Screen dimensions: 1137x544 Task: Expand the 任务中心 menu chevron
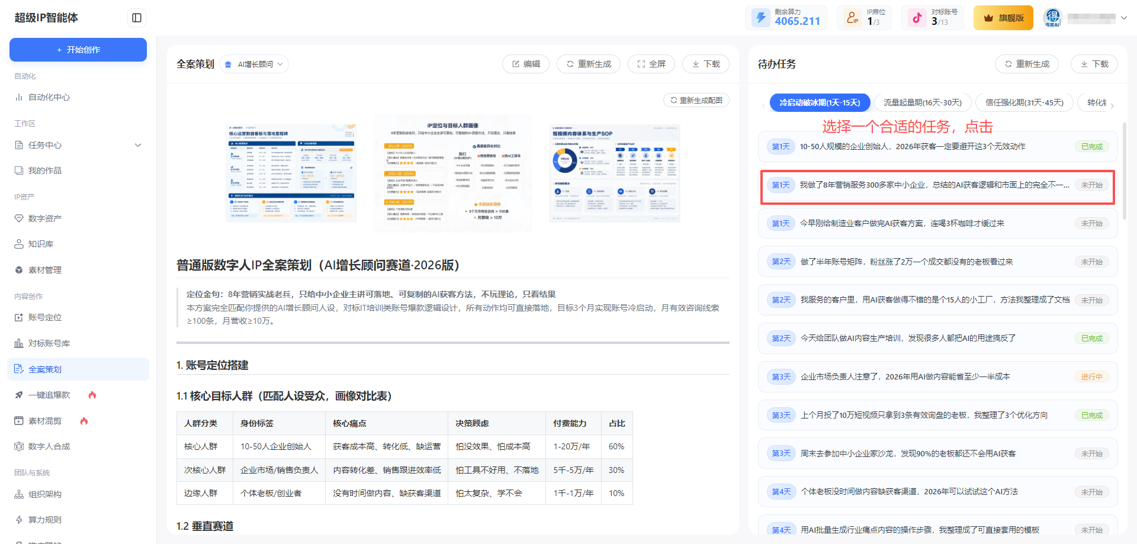(138, 145)
